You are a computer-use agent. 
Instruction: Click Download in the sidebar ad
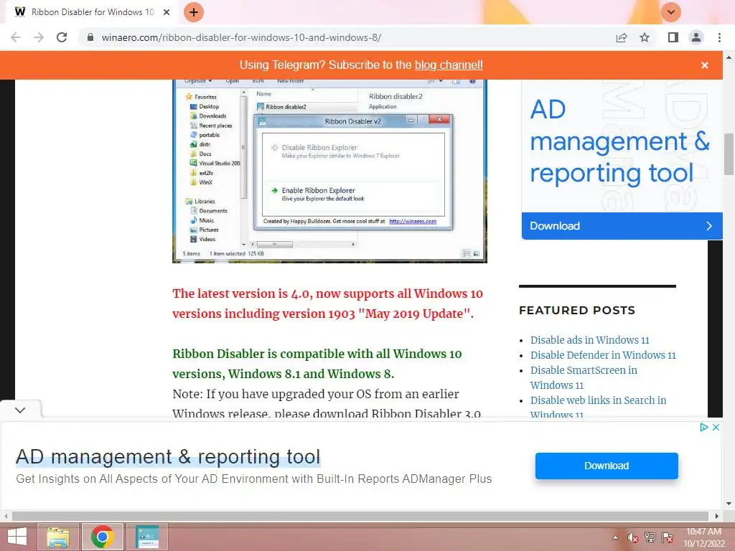[622, 226]
